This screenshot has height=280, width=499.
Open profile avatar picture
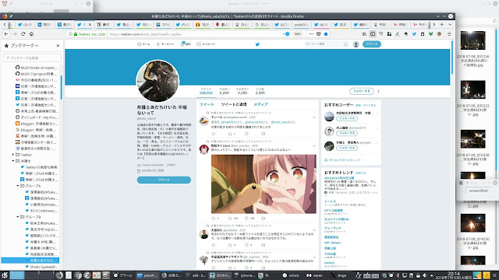point(157,81)
